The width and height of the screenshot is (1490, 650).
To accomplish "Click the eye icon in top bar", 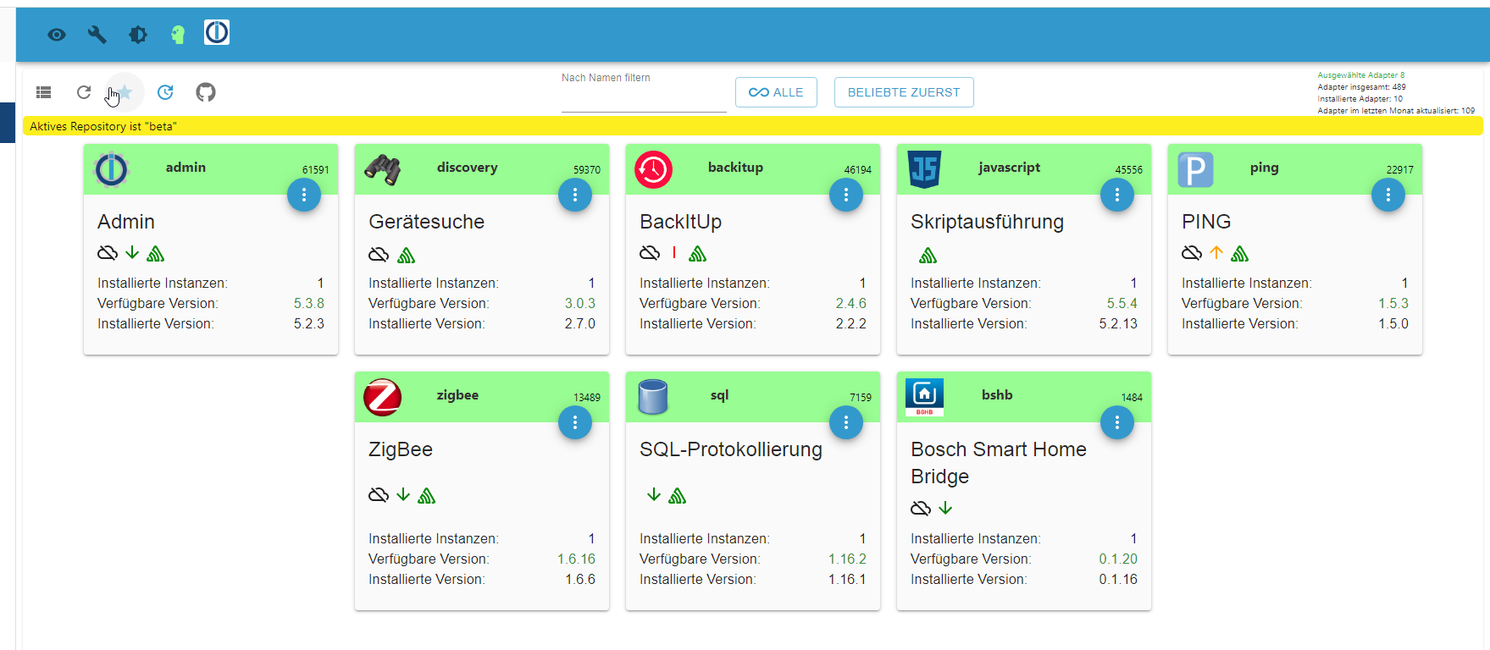I will [x=57, y=35].
